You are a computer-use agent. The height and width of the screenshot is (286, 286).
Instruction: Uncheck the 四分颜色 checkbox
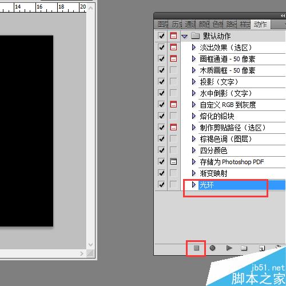point(161,150)
